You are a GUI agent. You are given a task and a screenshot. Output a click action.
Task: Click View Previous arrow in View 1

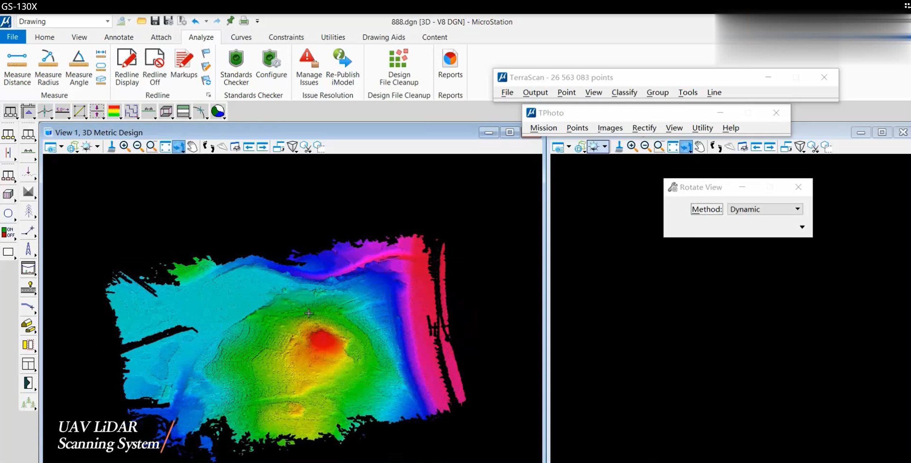tap(249, 146)
